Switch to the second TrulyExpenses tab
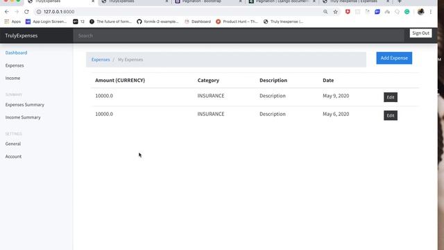Screen dimensions: 444x250 coord(135,1)
